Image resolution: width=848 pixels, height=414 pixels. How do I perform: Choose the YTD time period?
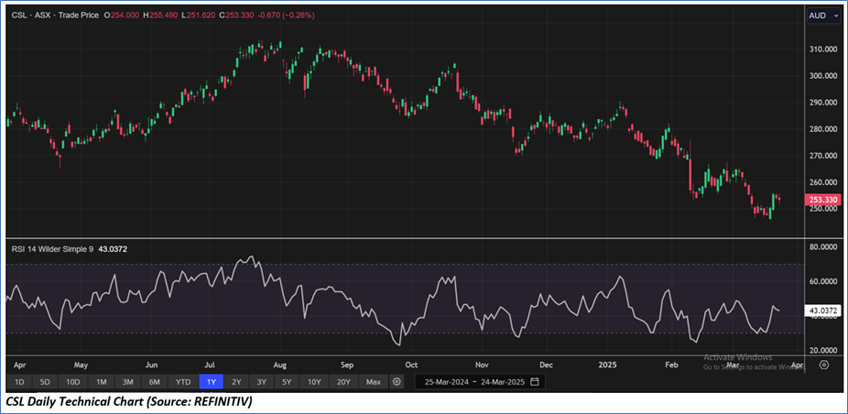[183, 381]
